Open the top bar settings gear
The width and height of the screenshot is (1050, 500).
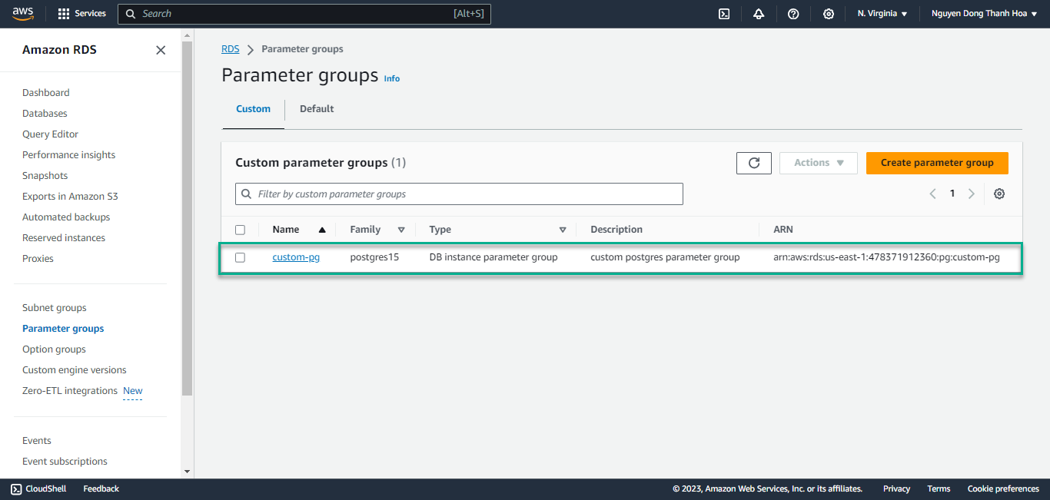pos(829,14)
